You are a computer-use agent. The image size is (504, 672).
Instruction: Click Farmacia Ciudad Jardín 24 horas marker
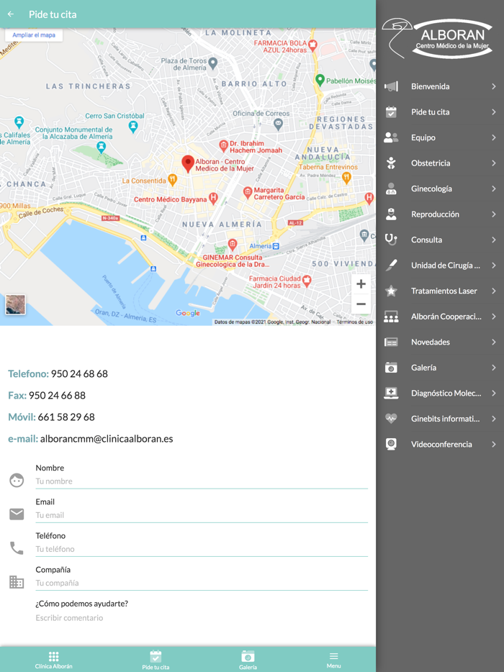[x=306, y=281]
